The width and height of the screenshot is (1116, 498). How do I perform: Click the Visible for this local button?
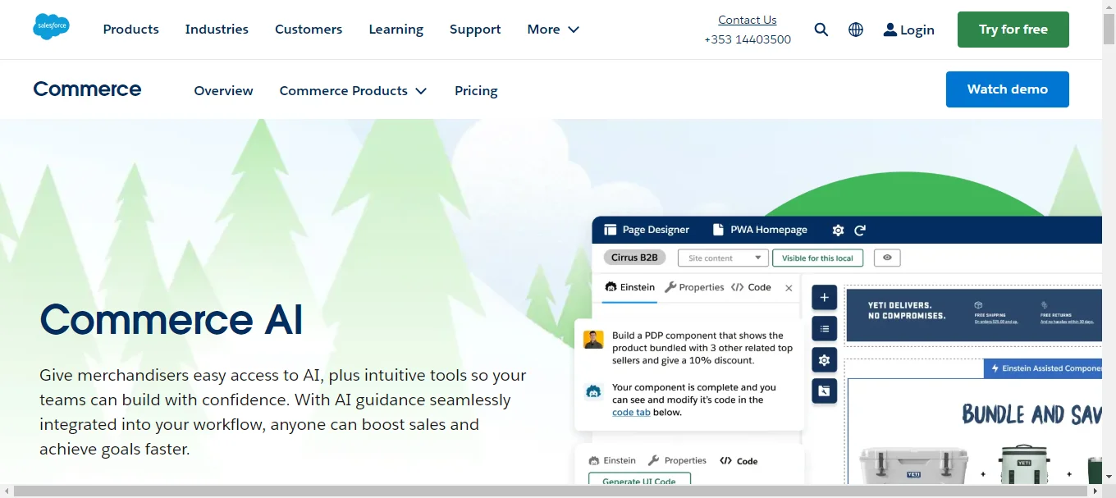click(817, 258)
